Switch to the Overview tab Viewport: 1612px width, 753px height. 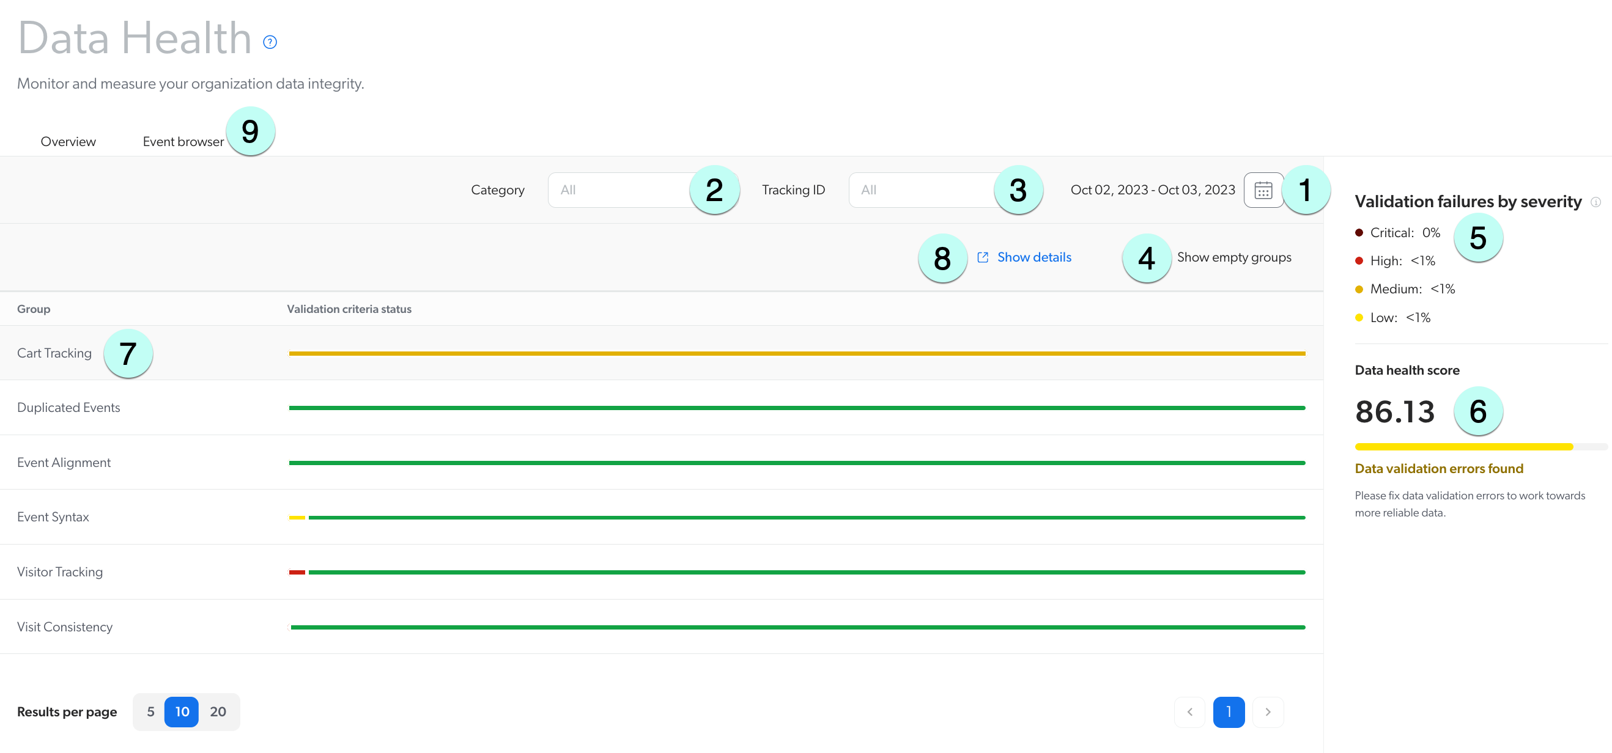pos(68,141)
